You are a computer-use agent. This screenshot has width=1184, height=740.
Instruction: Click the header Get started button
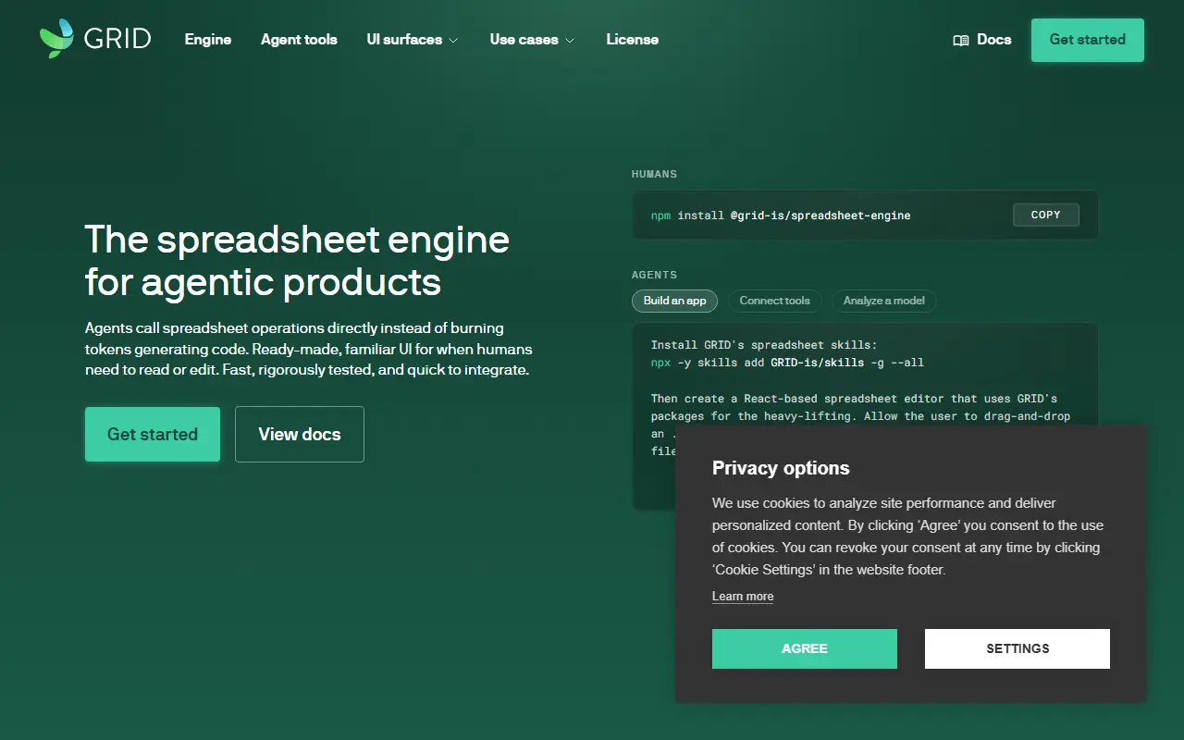click(x=1088, y=40)
